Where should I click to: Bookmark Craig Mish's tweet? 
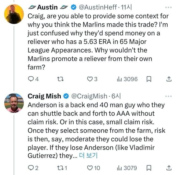tap(149, 167)
